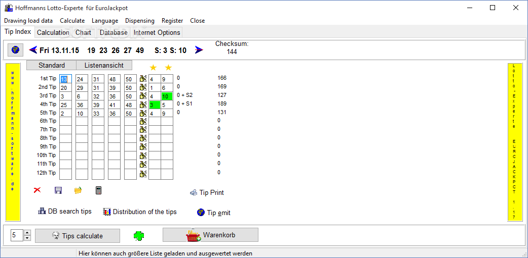The width and height of the screenshot is (528, 258).
Task: Click the app icon in the title bar
Action: 9,8
